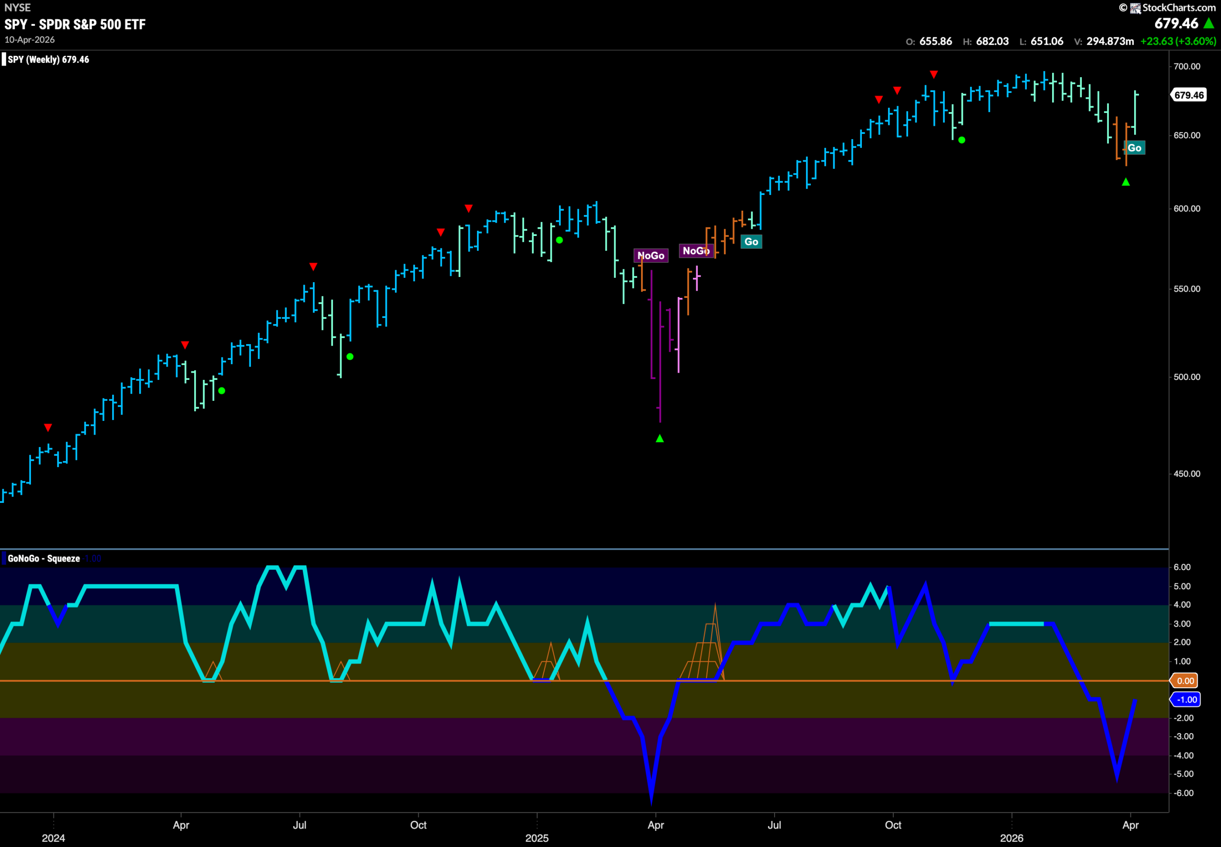Click the -1.00 blue oscillator value tag
Viewport: 1221px width, 847px height.
click(1185, 699)
